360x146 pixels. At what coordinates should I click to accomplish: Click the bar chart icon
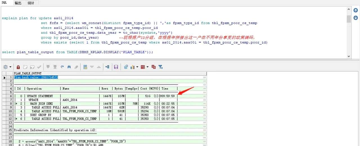(132, 67)
